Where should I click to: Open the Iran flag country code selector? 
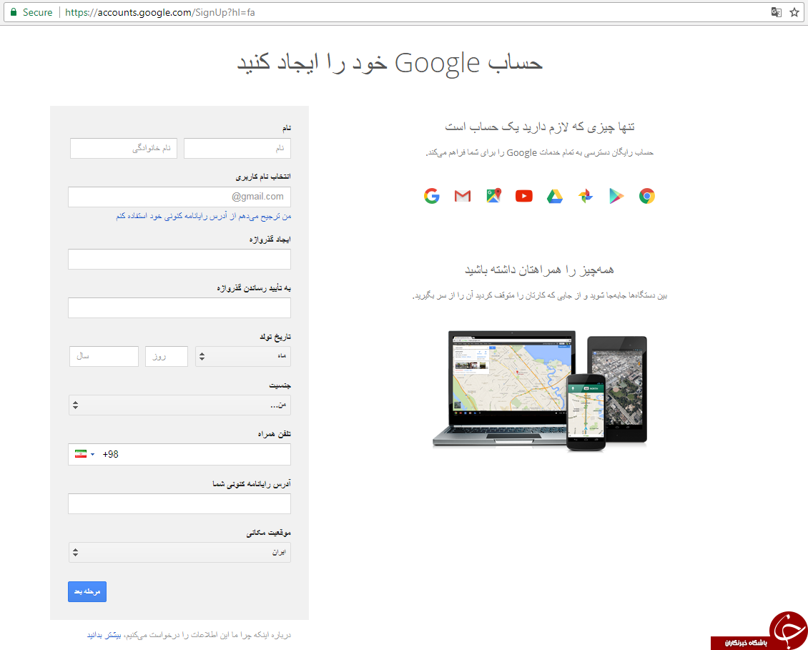coord(84,454)
